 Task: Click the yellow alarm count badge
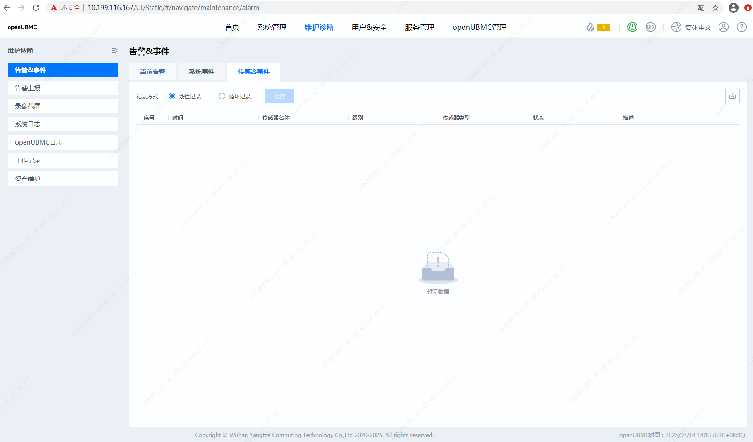coord(603,27)
